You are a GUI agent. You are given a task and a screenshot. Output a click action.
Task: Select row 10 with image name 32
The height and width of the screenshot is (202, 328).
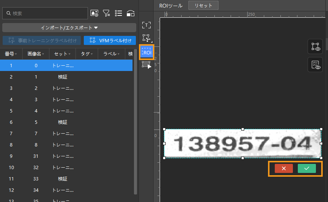(66, 168)
